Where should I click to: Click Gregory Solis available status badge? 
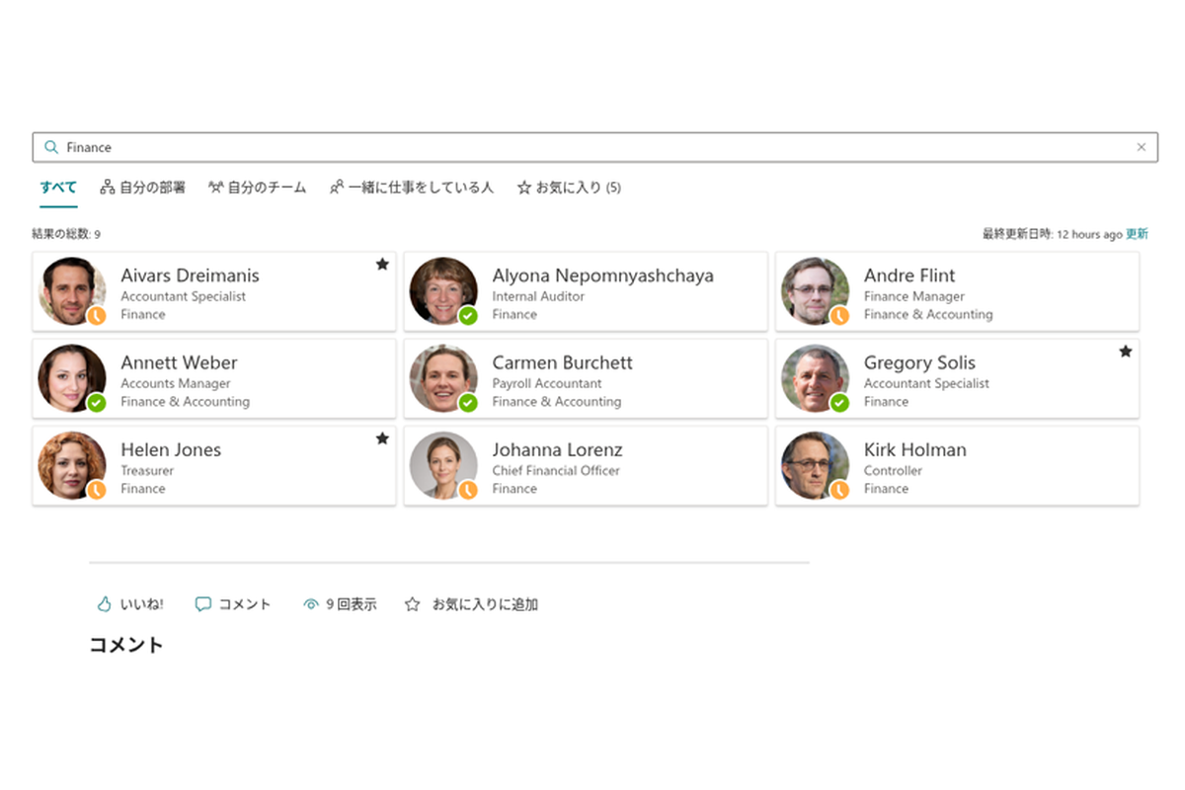(x=839, y=403)
